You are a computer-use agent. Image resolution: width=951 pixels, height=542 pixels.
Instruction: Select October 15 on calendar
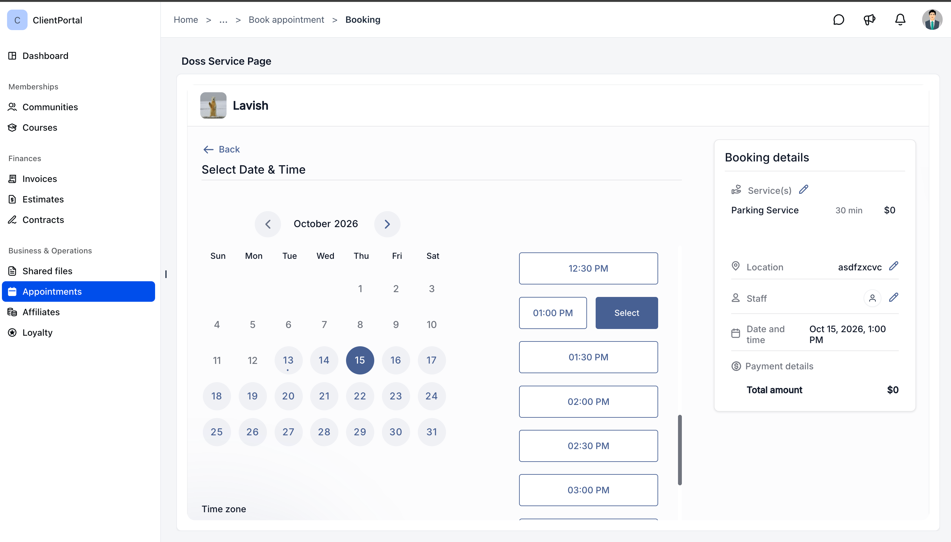[360, 360]
